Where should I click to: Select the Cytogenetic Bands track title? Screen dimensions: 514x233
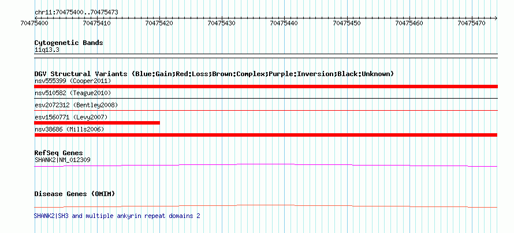point(69,43)
